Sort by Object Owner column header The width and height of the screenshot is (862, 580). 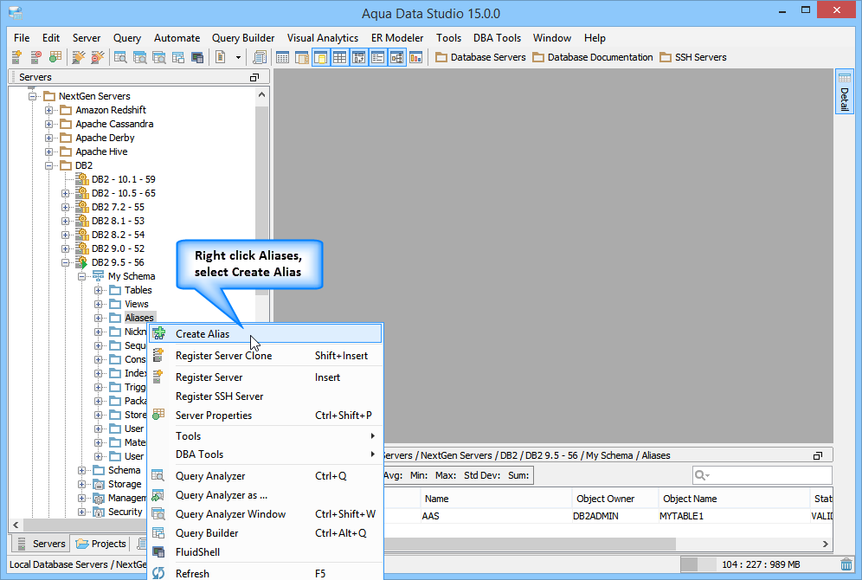pyautogui.click(x=615, y=499)
